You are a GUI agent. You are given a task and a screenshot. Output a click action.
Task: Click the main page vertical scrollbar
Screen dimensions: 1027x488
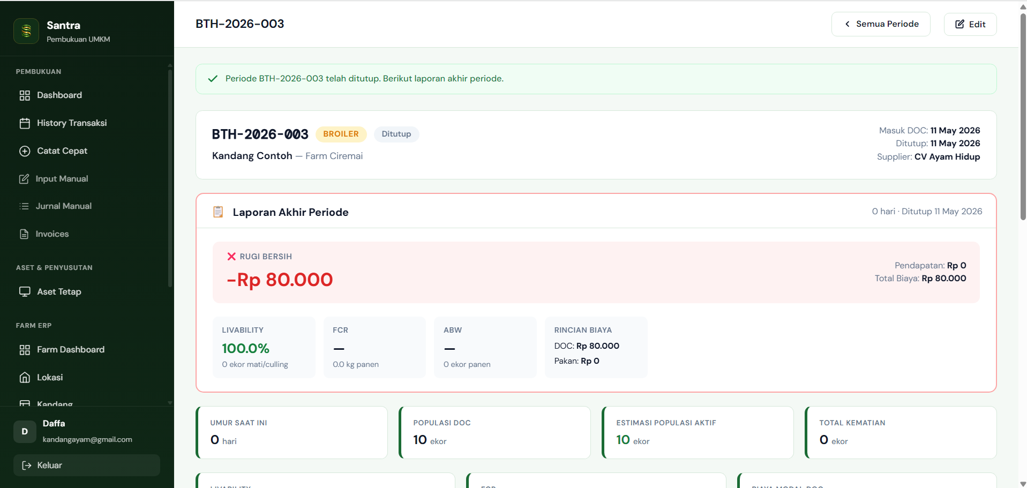(x=1023, y=117)
